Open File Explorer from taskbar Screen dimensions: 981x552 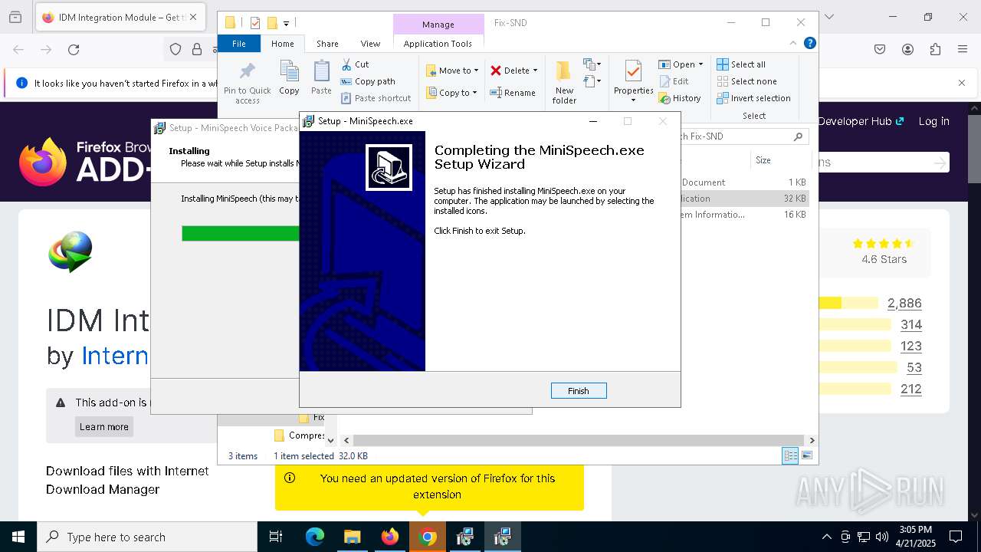352,537
